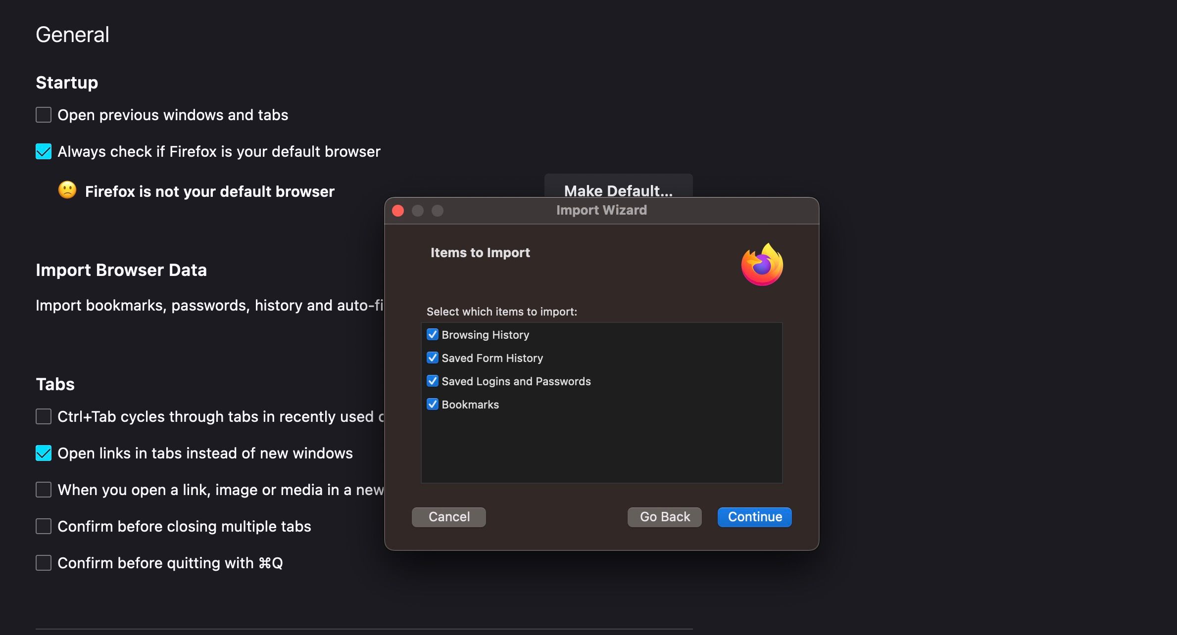1177x635 pixels.
Task: Enable Confirm before quitting with ⌘Q
Action: click(x=43, y=562)
